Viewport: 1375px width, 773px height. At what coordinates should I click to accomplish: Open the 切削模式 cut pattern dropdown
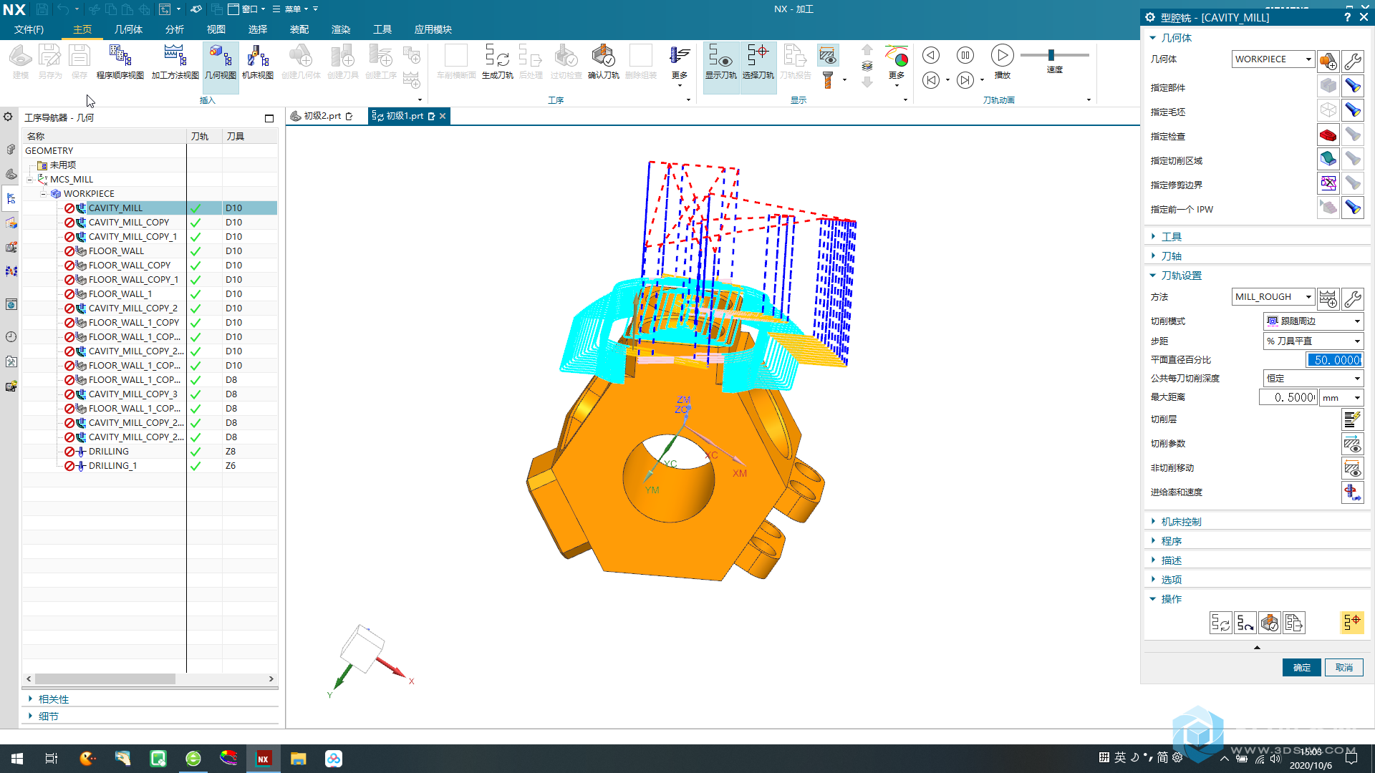(x=1313, y=321)
